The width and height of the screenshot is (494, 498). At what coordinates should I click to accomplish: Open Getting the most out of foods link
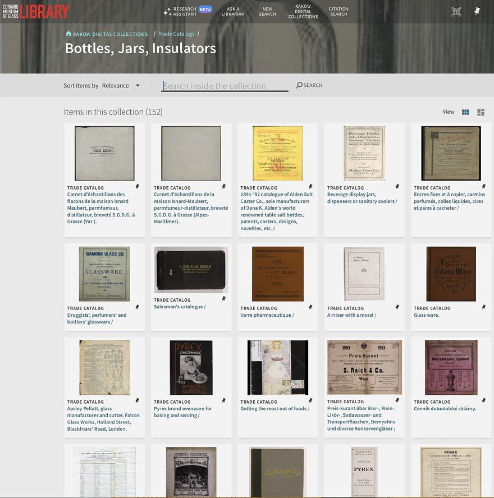coord(275,408)
